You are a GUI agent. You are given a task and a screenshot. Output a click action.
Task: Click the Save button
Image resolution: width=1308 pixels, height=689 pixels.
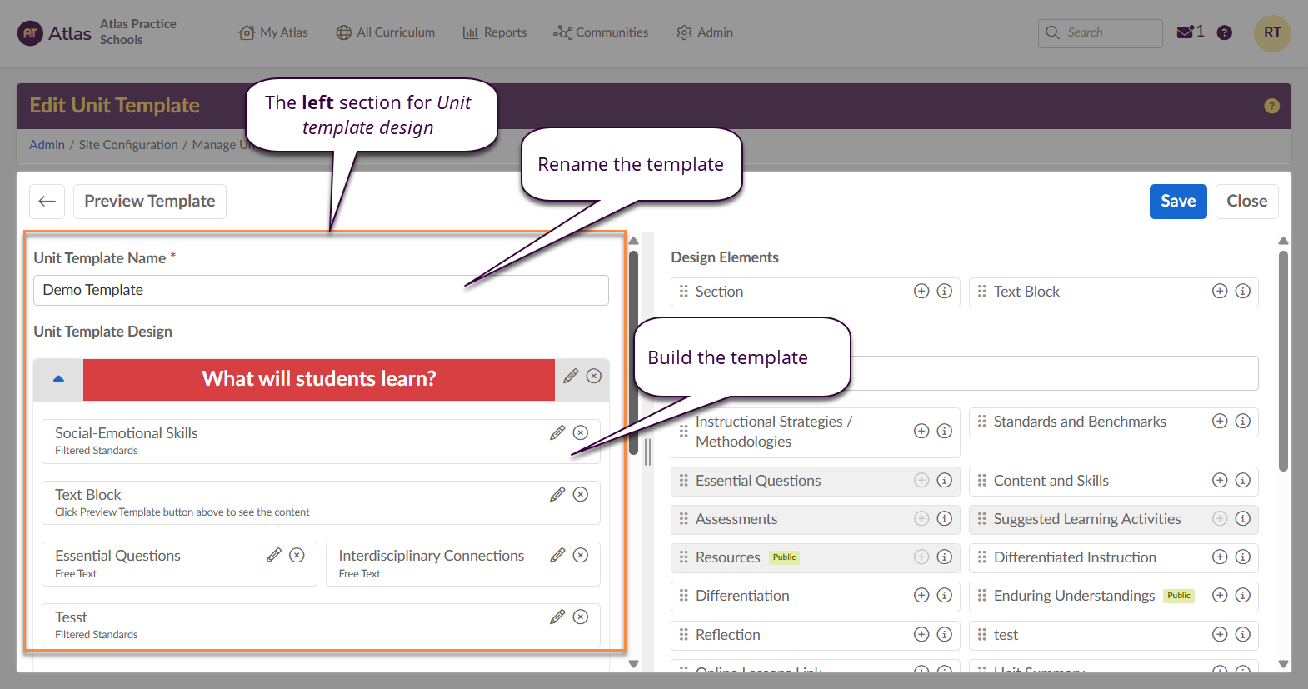pyautogui.click(x=1177, y=202)
